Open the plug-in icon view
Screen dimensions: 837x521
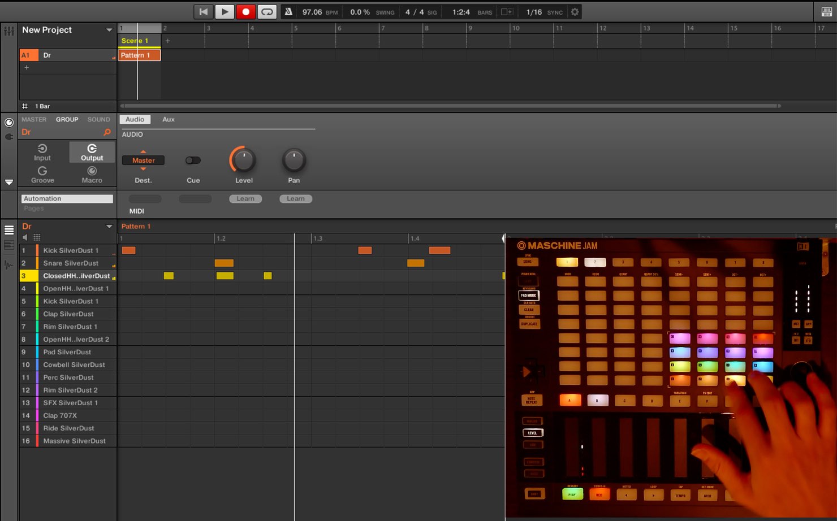(x=9, y=137)
